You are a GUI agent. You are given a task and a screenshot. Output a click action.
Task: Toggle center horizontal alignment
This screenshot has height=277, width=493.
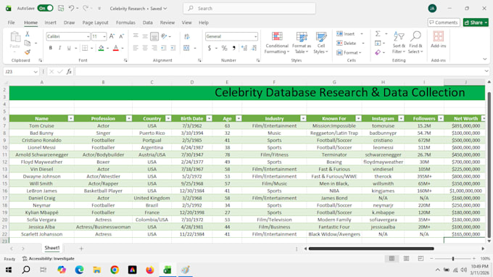145,48
